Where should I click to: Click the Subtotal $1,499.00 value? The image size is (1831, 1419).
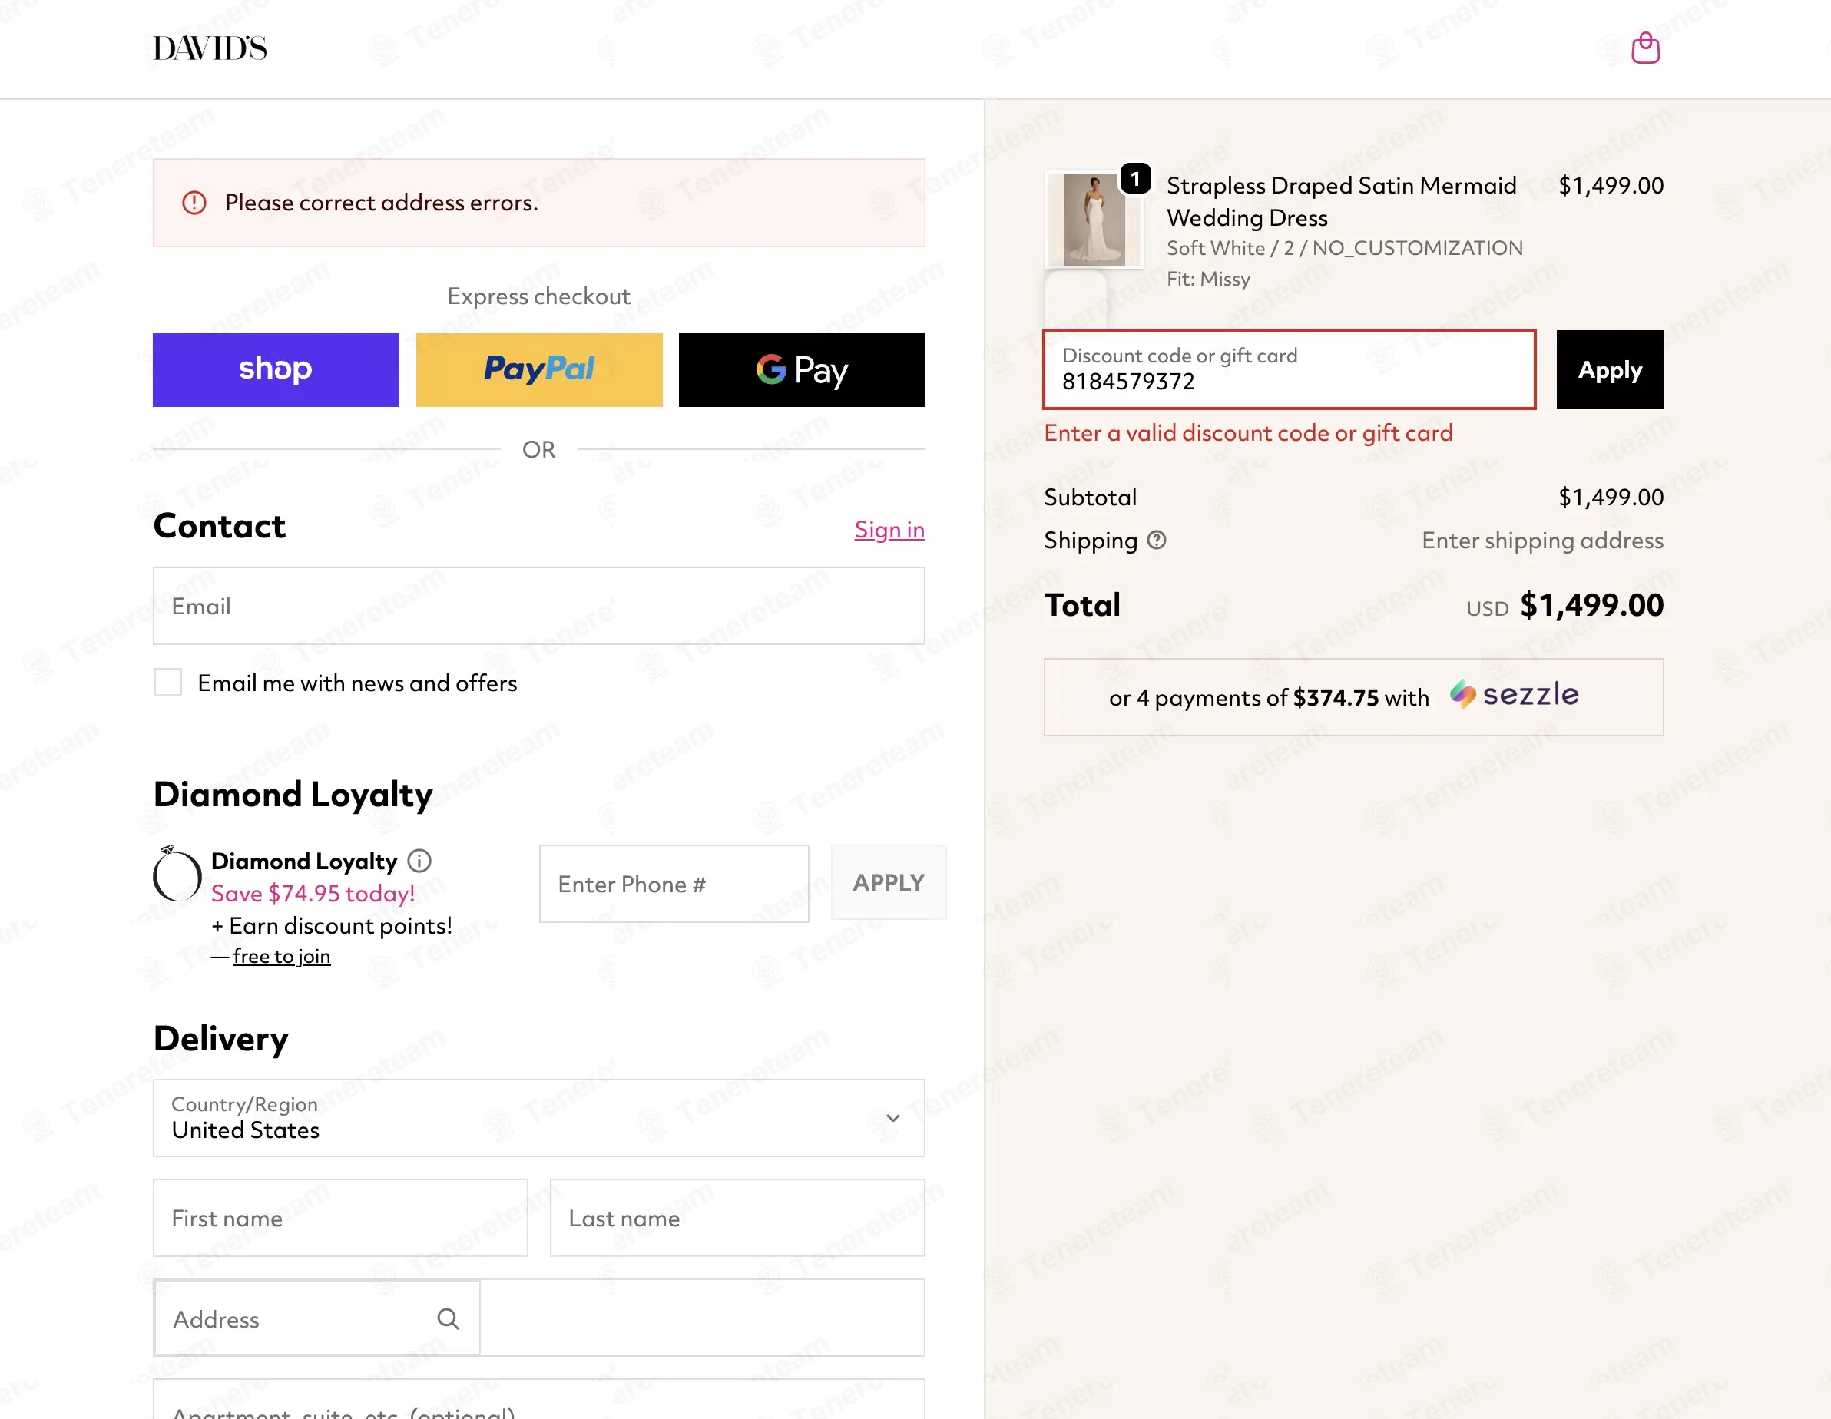[x=1611, y=498]
